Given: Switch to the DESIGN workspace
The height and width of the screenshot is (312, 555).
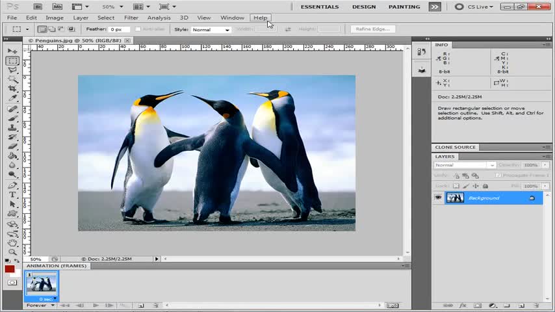Looking at the screenshot, I should tap(363, 6).
